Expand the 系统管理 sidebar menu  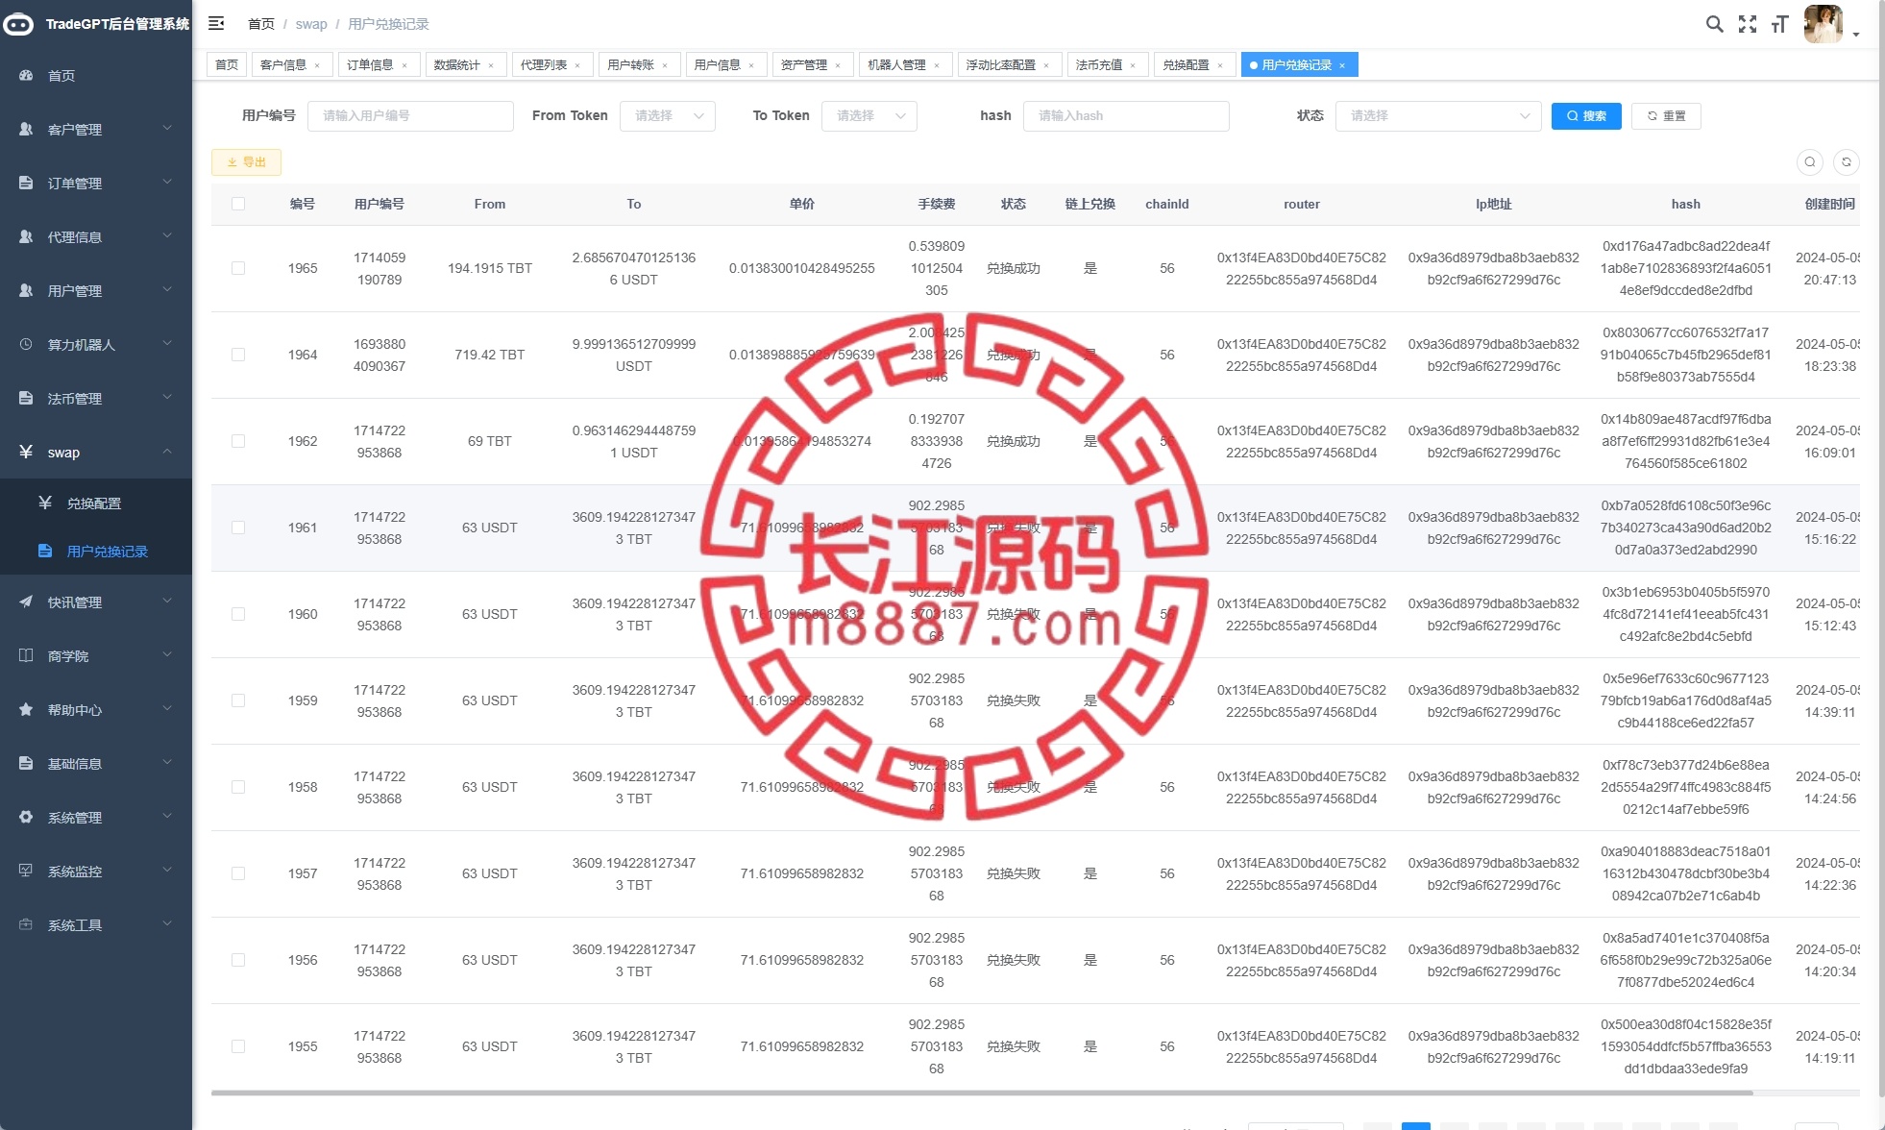point(96,817)
